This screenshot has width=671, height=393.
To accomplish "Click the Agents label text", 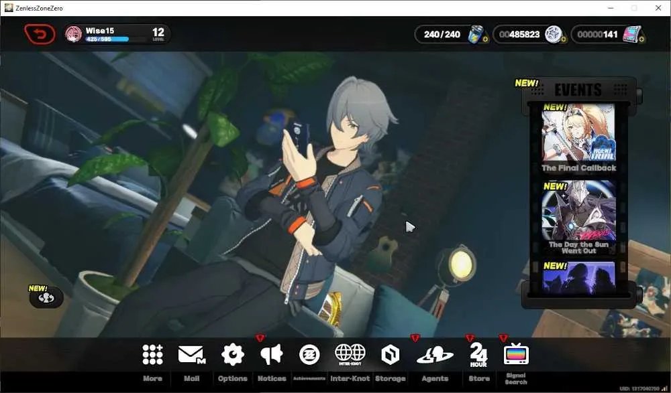I will click(x=435, y=378).
